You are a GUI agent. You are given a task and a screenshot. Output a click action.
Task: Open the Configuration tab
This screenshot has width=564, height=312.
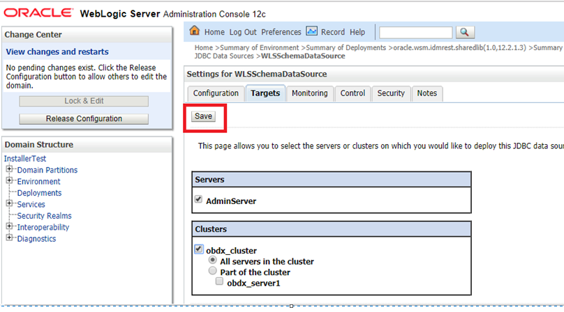[216, 93]
